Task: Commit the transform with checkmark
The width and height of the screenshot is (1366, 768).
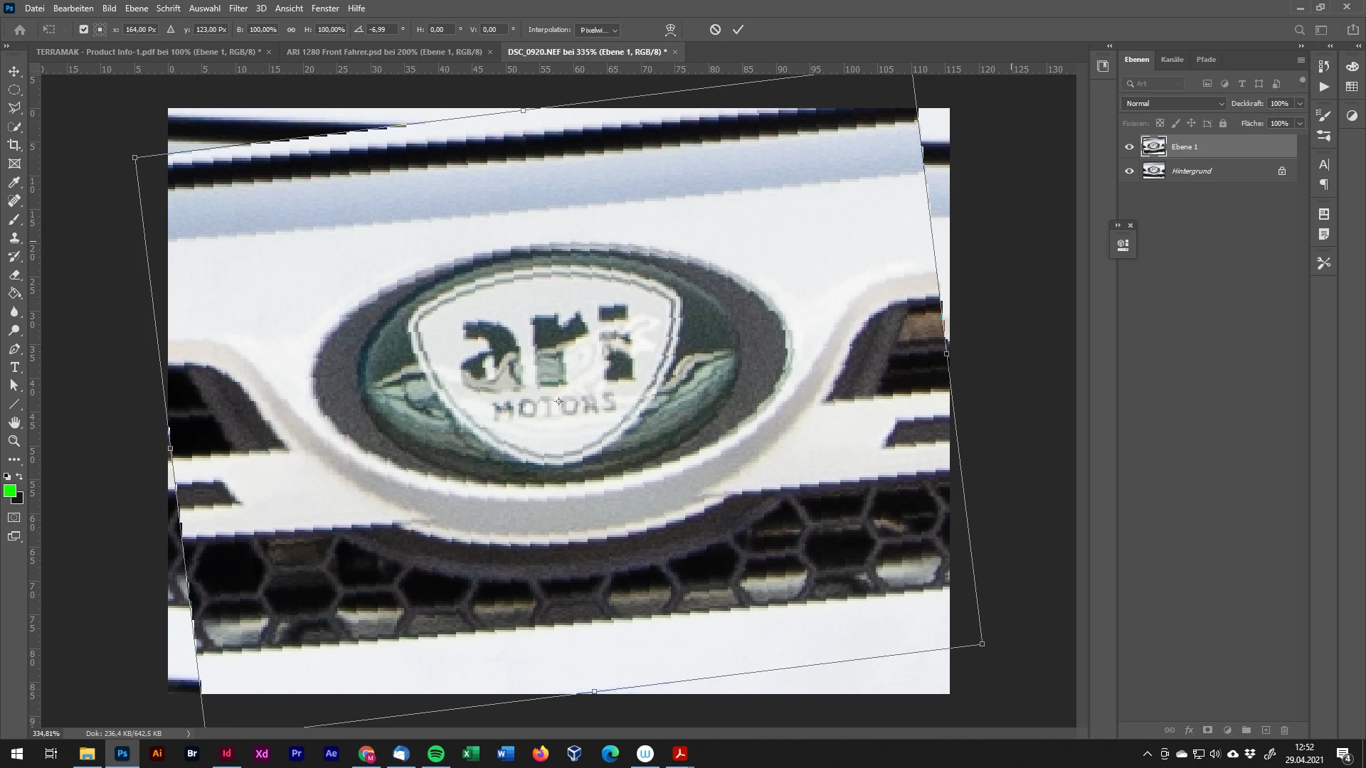Action: (x=738, y=30)
